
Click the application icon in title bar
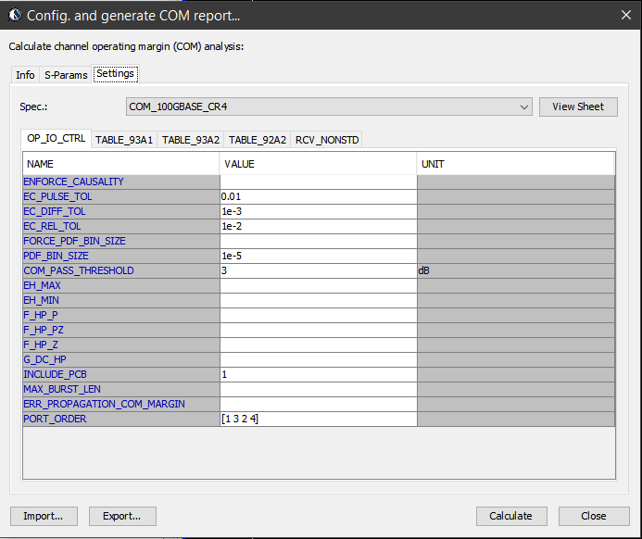tap(14, 16)
